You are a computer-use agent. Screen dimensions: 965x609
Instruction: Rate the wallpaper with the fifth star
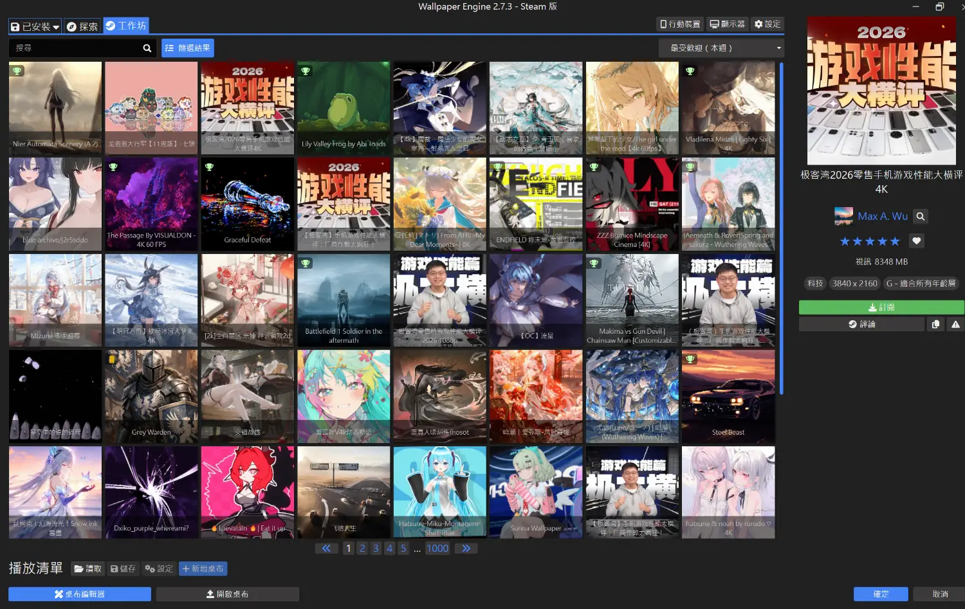(x=895, y=241)
